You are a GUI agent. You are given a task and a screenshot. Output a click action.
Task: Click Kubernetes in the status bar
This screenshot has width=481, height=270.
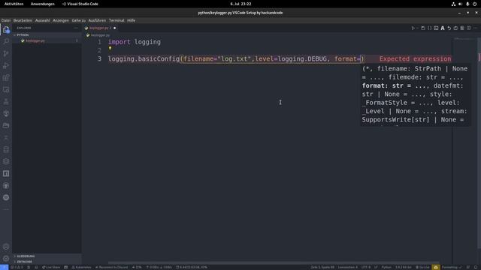click(x=81, y=267)
